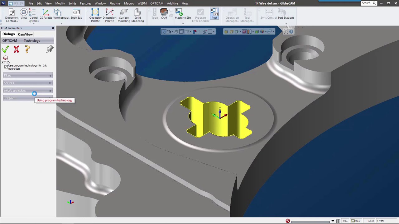Switch to the Dialogs tab
The image size is (399, 224).
8,34
